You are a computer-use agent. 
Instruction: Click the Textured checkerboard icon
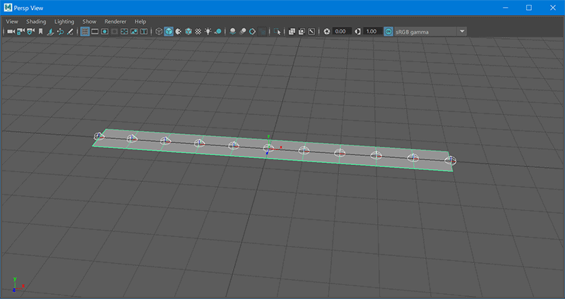198,32
